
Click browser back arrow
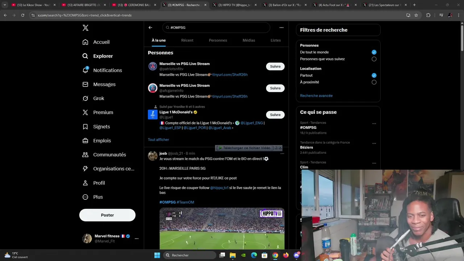(x=5, y=15)
